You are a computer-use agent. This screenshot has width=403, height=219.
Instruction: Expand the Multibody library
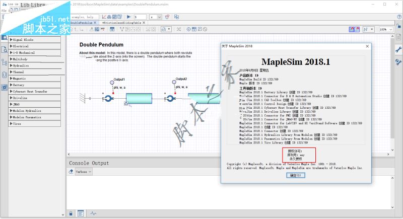[x=35, y=59]
